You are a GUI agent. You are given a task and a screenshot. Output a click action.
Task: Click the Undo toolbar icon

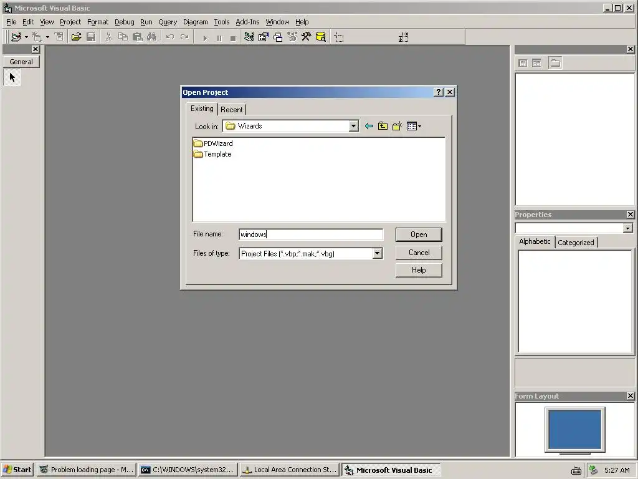(x=169, y=37)
